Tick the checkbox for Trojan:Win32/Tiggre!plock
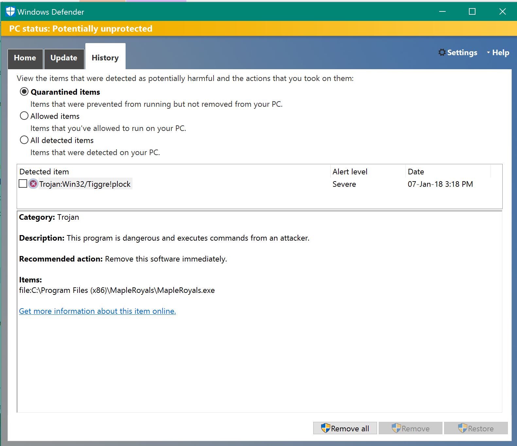The width and height of the screenshot is (517, 446). pos(23,183)
